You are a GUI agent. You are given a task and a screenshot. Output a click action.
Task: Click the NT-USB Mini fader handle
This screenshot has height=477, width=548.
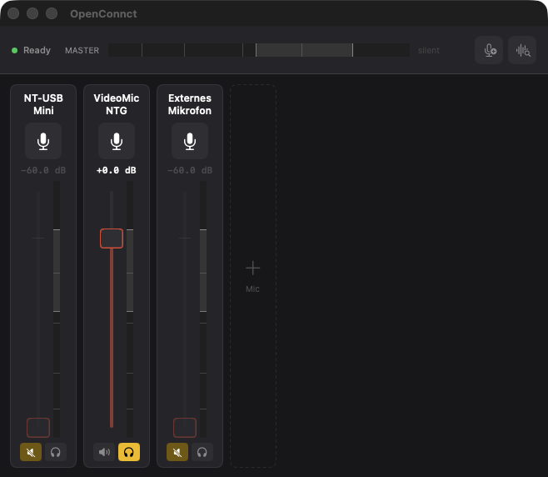click(38, 427)
